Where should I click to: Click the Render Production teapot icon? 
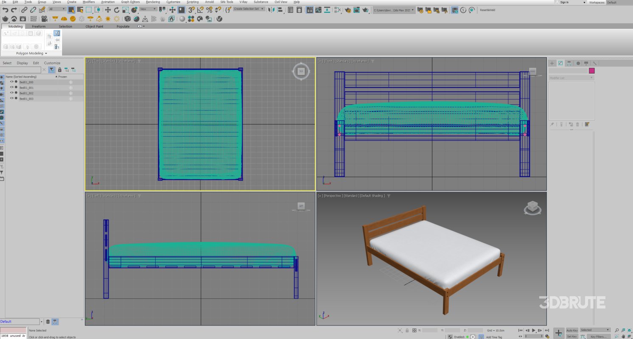tap(365, 10)
